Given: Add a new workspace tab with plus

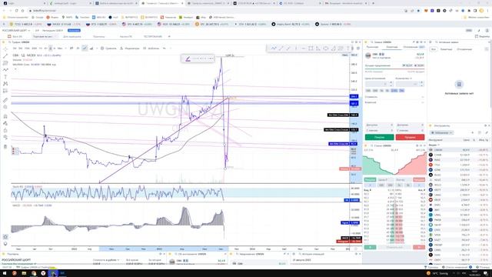Looking at the screenshot, I should 169,36.
